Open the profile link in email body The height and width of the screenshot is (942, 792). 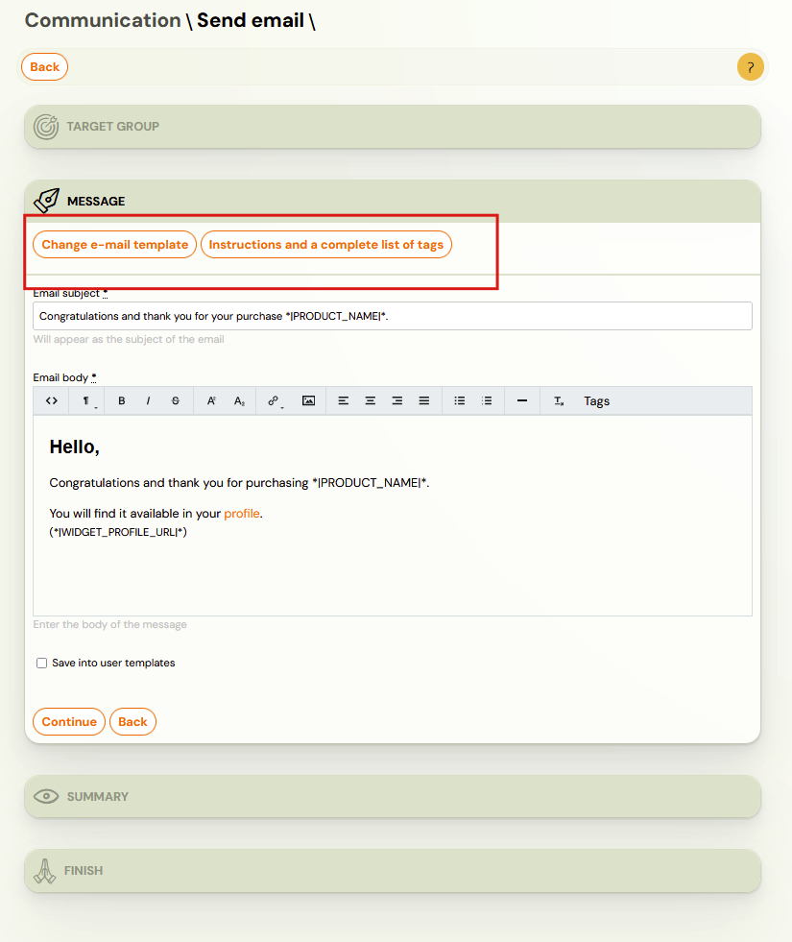pos(242,513)
